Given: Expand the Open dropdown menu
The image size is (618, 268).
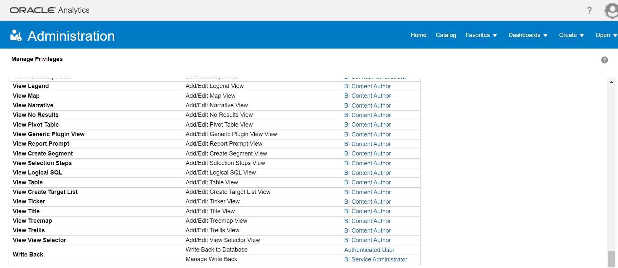Looking at the screenshot, I should pyautogui.click(x=606, y=35).
